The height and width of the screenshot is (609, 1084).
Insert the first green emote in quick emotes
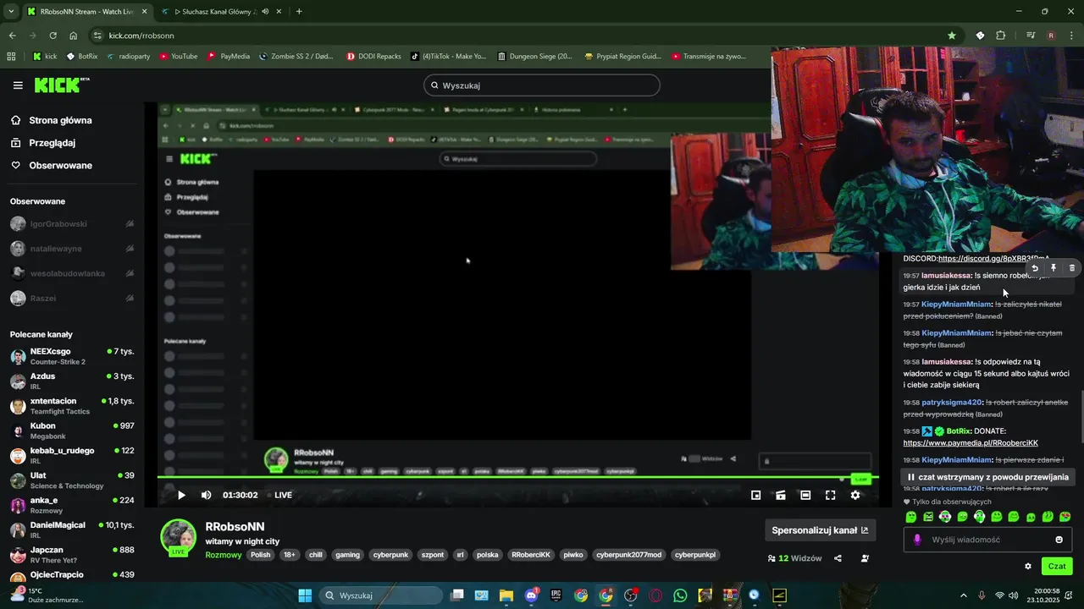[x=911, y=517]
